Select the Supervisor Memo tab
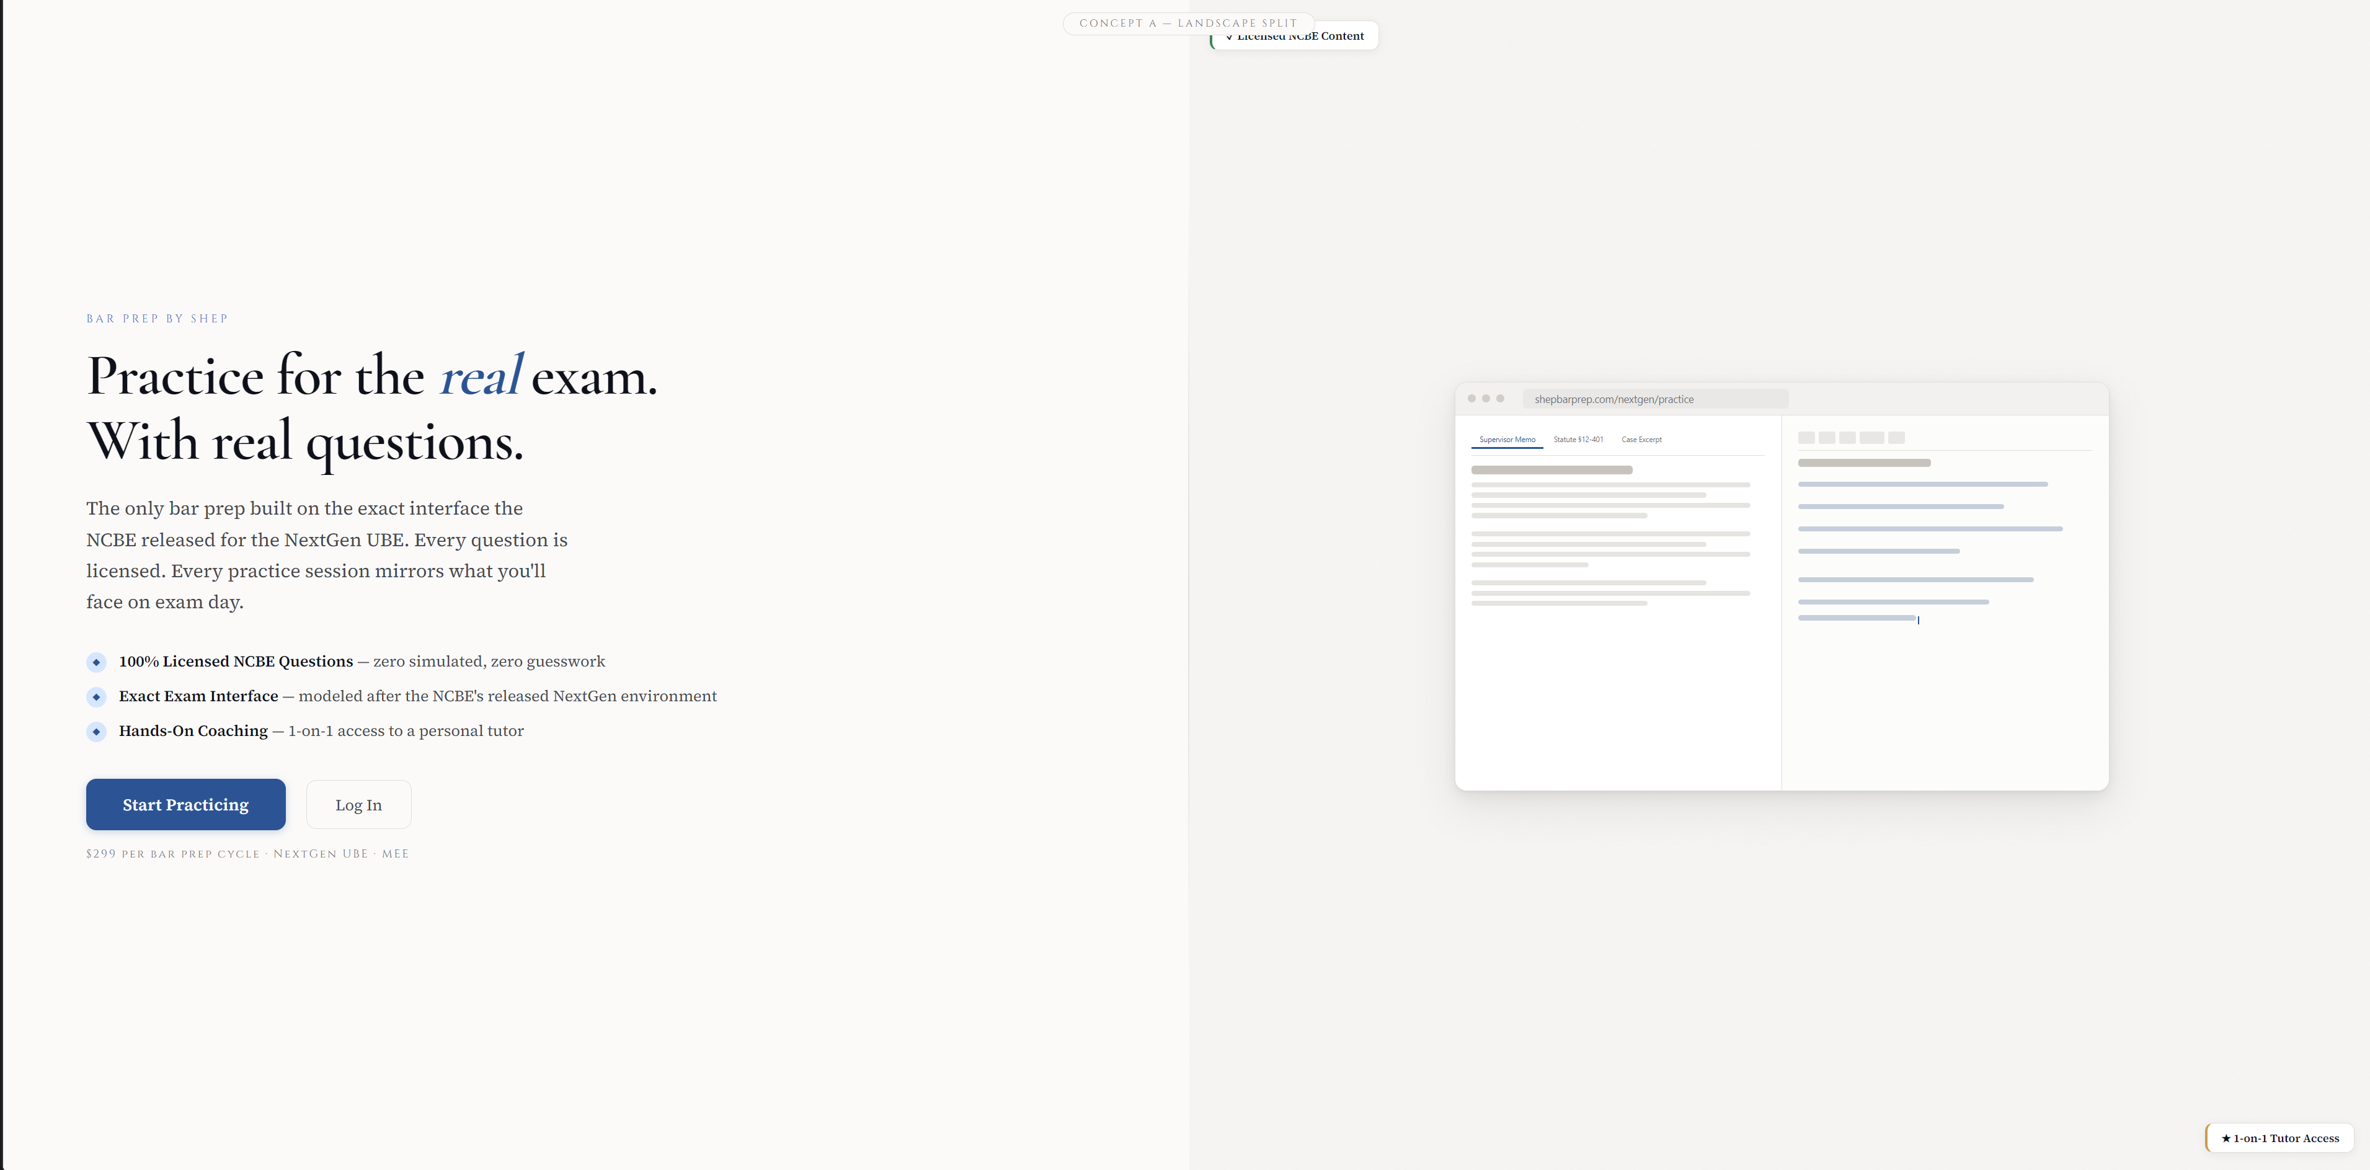The height and width of the screenshot is (1170, 2370). [1507, 440]
